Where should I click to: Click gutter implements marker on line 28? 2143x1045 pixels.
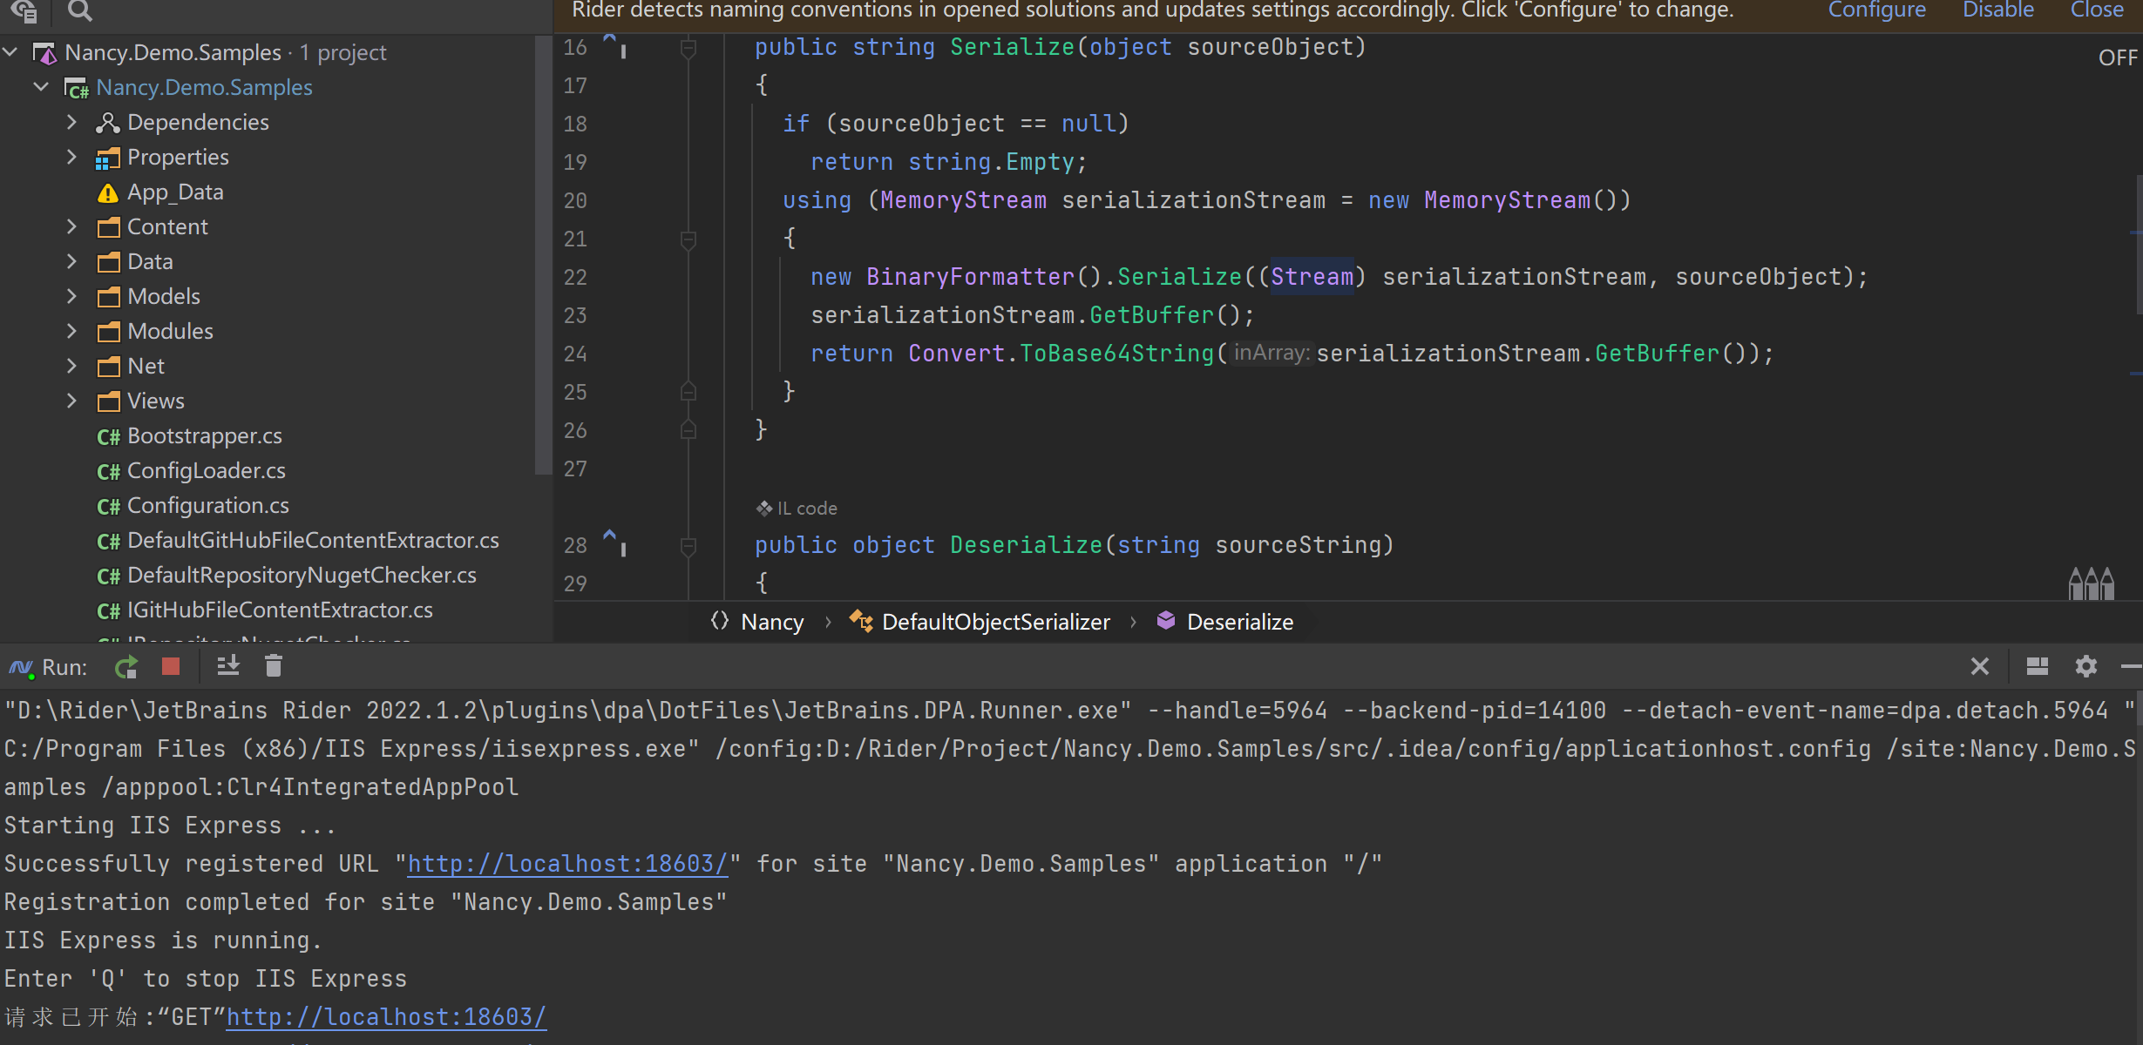(614, 543)
